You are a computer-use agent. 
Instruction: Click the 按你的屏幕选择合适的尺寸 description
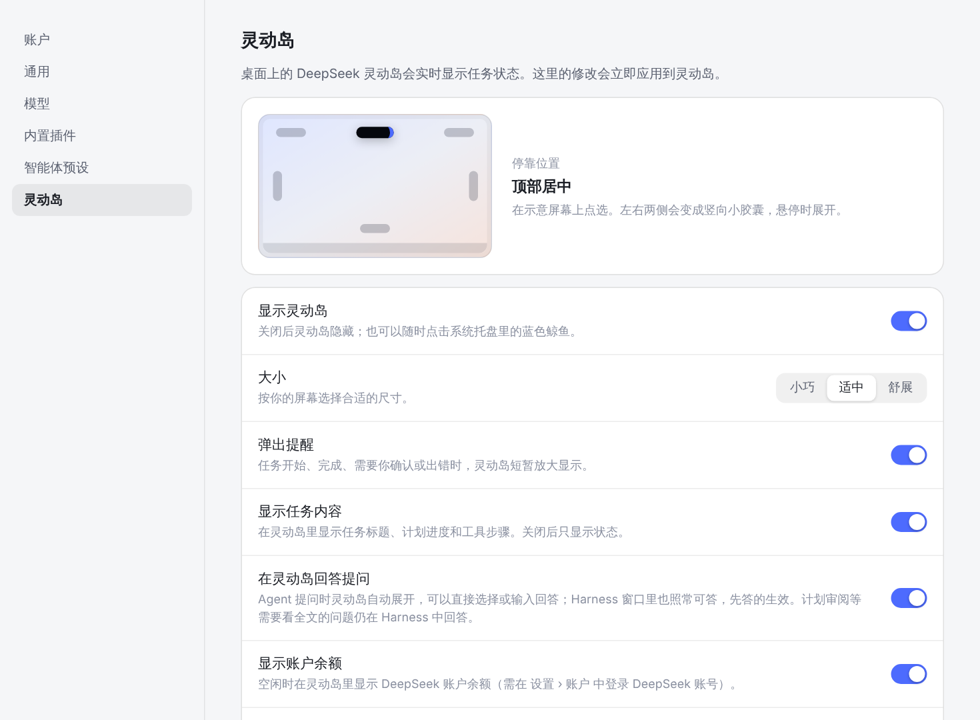(x=333, y=398)
